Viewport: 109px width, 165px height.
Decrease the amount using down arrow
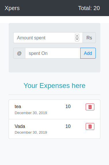77,39
